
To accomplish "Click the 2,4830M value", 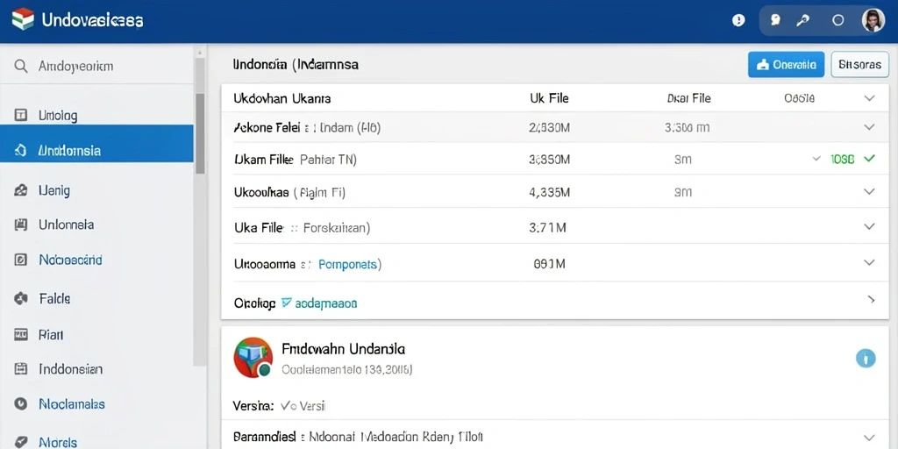I will coord(549,128).
